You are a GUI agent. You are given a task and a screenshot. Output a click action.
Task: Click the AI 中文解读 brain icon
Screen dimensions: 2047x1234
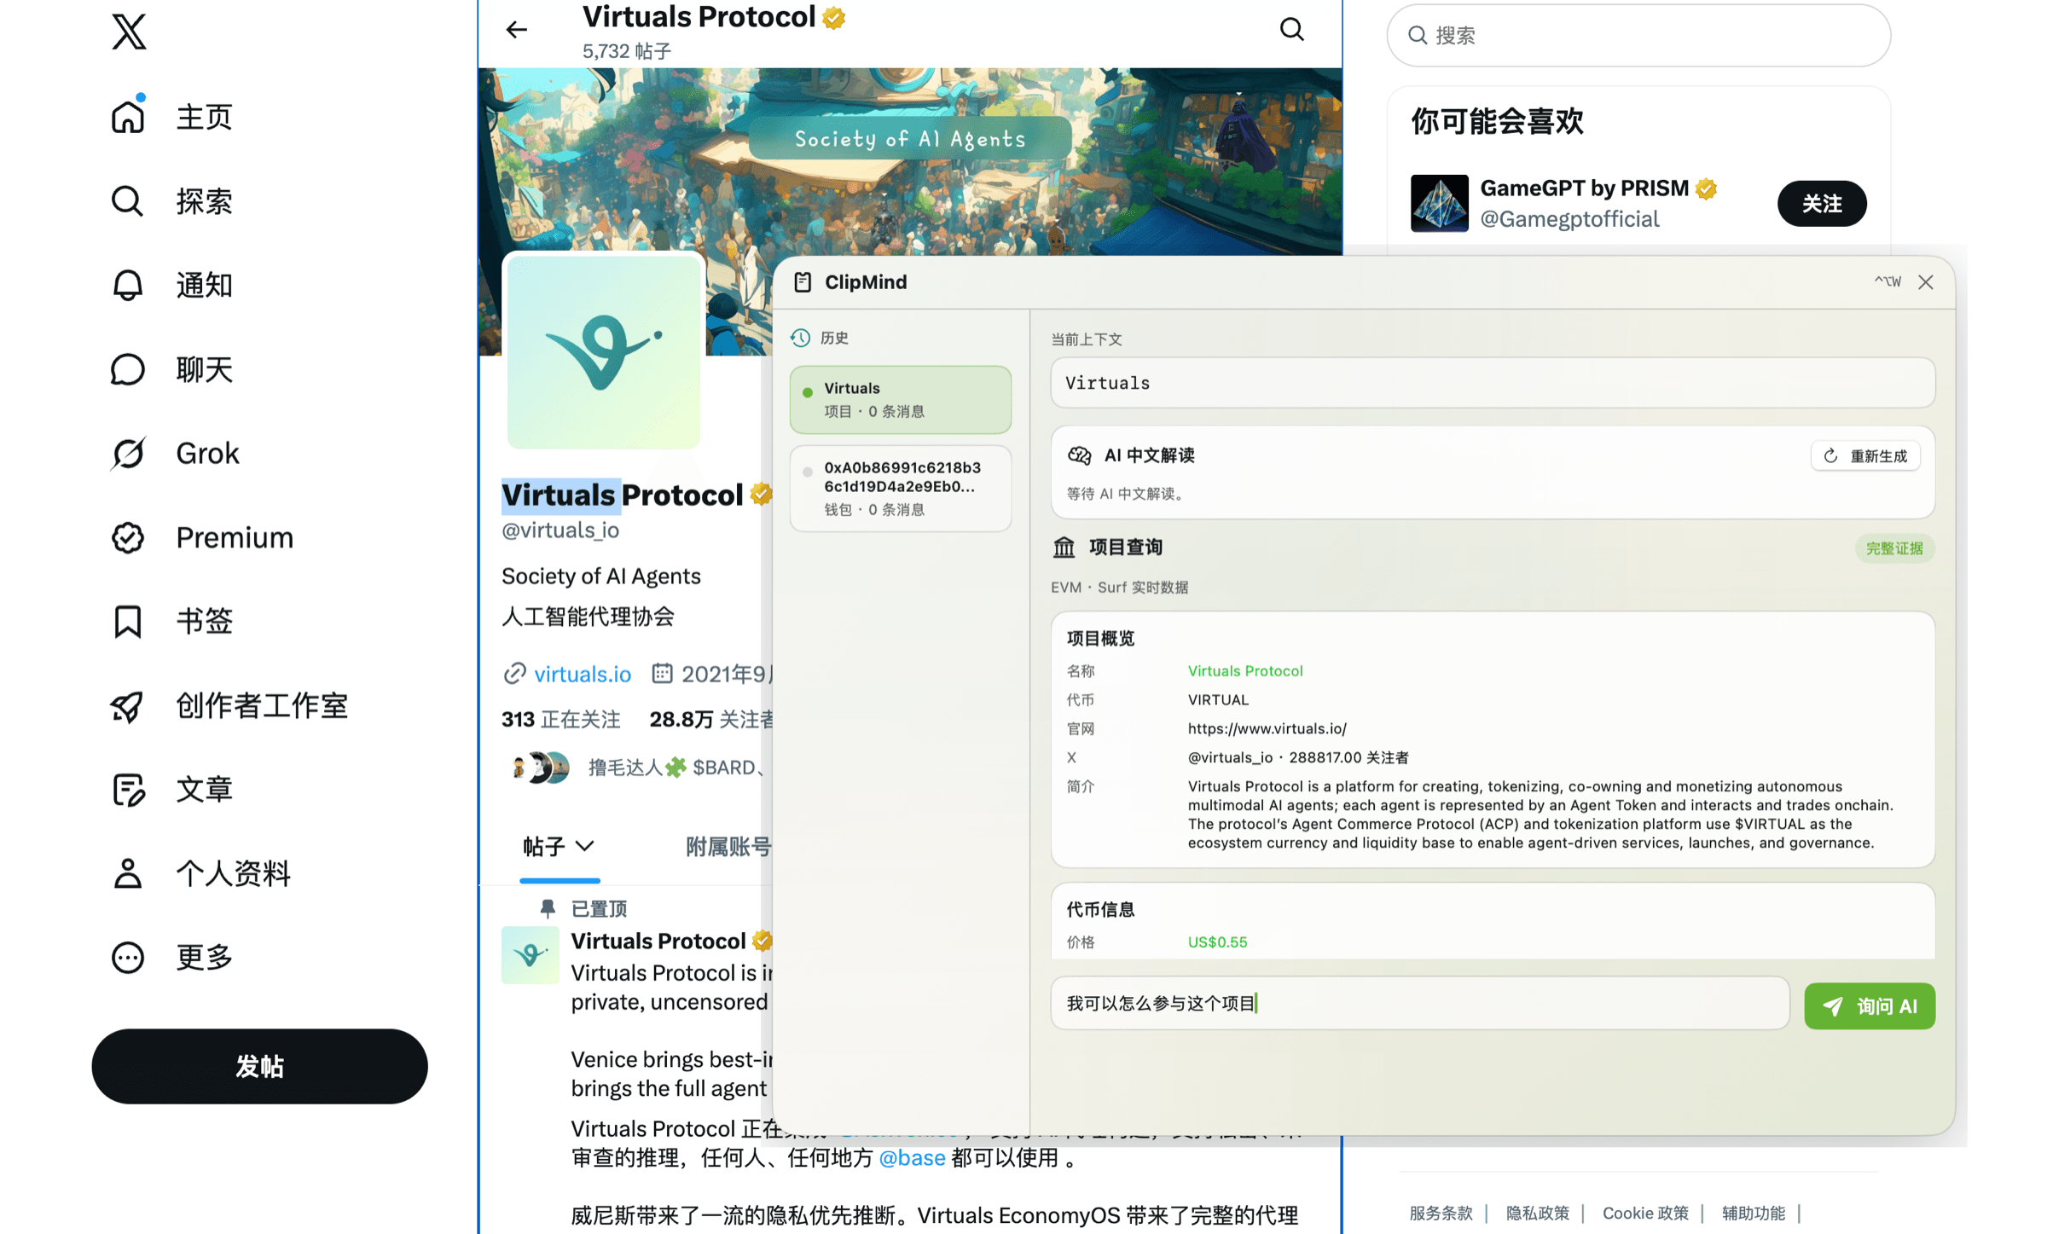[1079, 455]
